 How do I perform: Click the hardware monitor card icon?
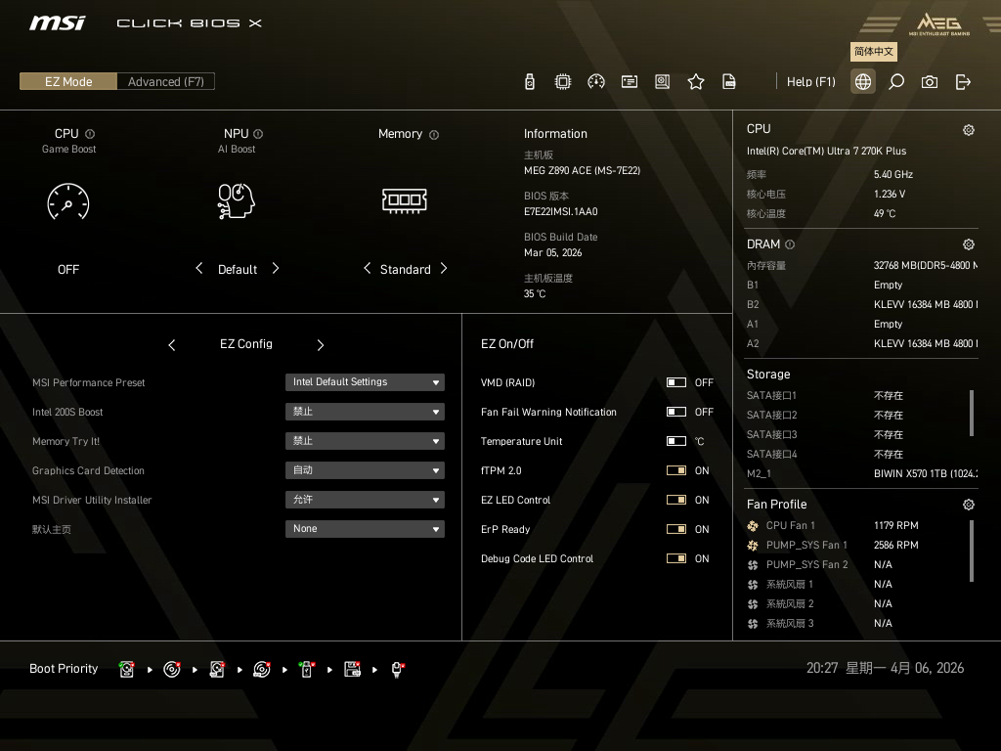pos(629,82)
